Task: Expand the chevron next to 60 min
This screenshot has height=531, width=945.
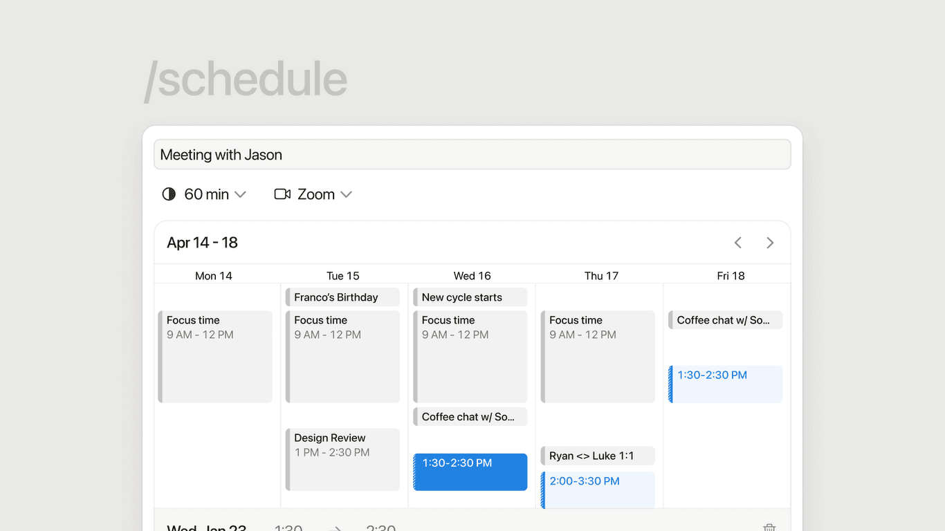Action: pos(240,194)
